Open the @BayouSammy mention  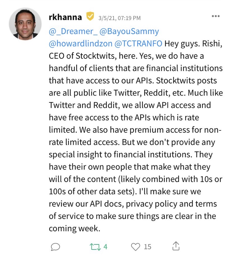pos(129,32)
